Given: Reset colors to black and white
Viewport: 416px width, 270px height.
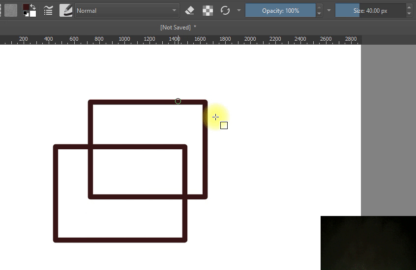Looking at the screenshot, I should 26,14.
